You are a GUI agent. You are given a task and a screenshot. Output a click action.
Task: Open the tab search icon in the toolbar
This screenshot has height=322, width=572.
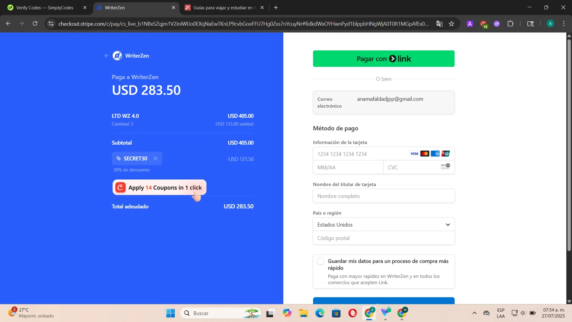click(x=530, y=24)
